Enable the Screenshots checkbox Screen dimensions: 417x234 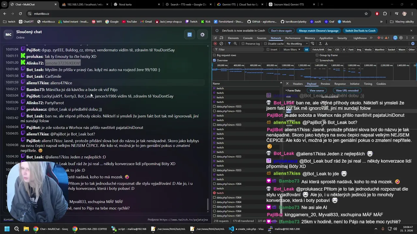tap(317, 60)
